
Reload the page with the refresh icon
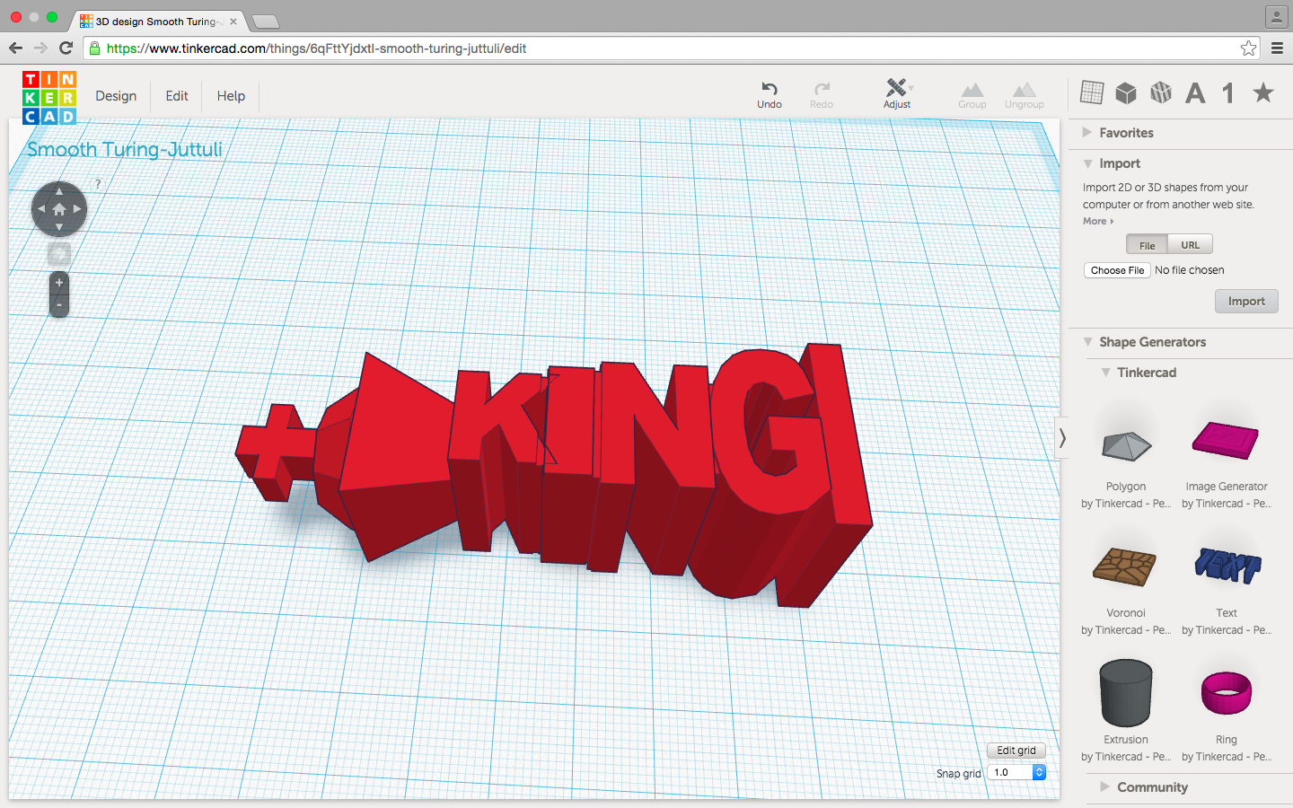click(x=66, y=48)
